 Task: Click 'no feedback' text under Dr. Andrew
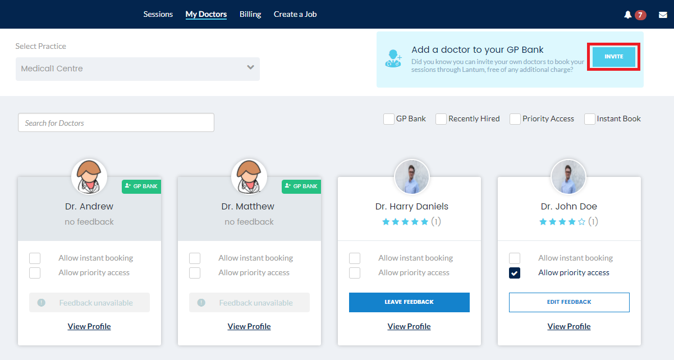click(x=89, y=222)
